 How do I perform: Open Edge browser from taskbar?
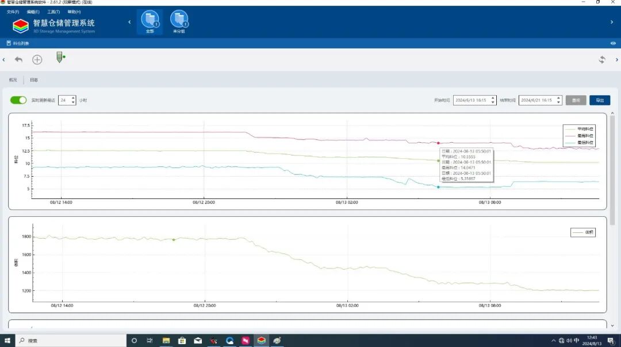(x=229, y=340)
